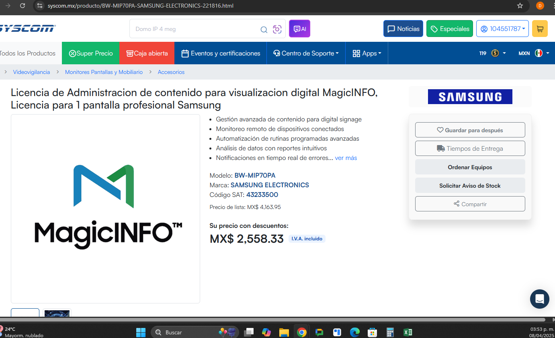
Task: Click the Chrome address bar URL
Action: coord(141,6)
